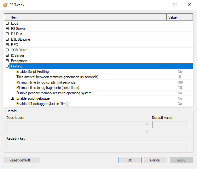
Task: Expand the Logs tree node
Action: 7,23
